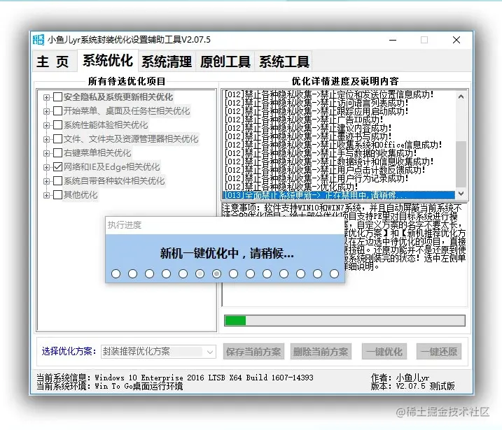Click the 注意事项 description text area

coord(344,255)
